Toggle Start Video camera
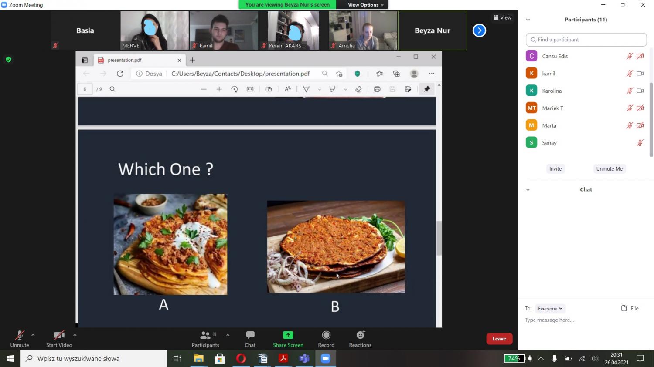Image resolution: width=654 pixels, height=367 pixels. pos(59,339)
